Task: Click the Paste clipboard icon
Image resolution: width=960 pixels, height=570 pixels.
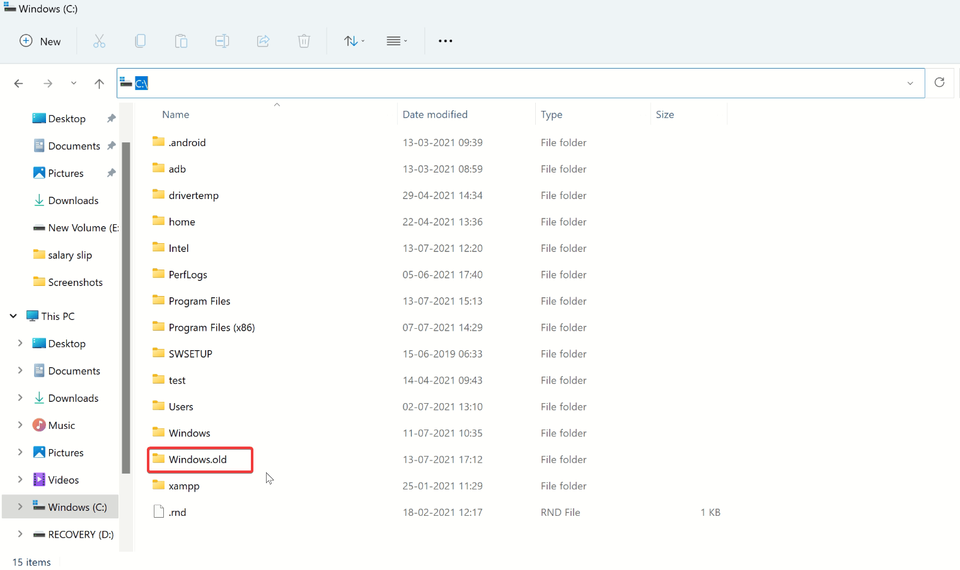Action: (181, 41)
